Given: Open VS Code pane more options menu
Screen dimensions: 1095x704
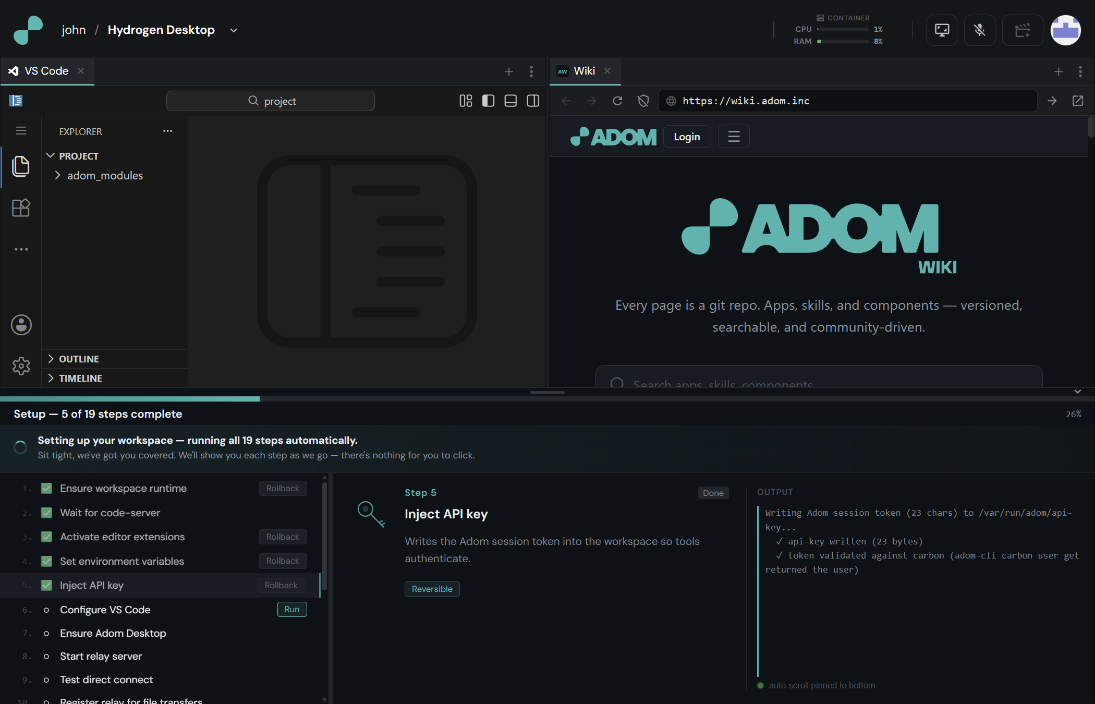Looking at the screenshot, I should (x=531, y=71).
